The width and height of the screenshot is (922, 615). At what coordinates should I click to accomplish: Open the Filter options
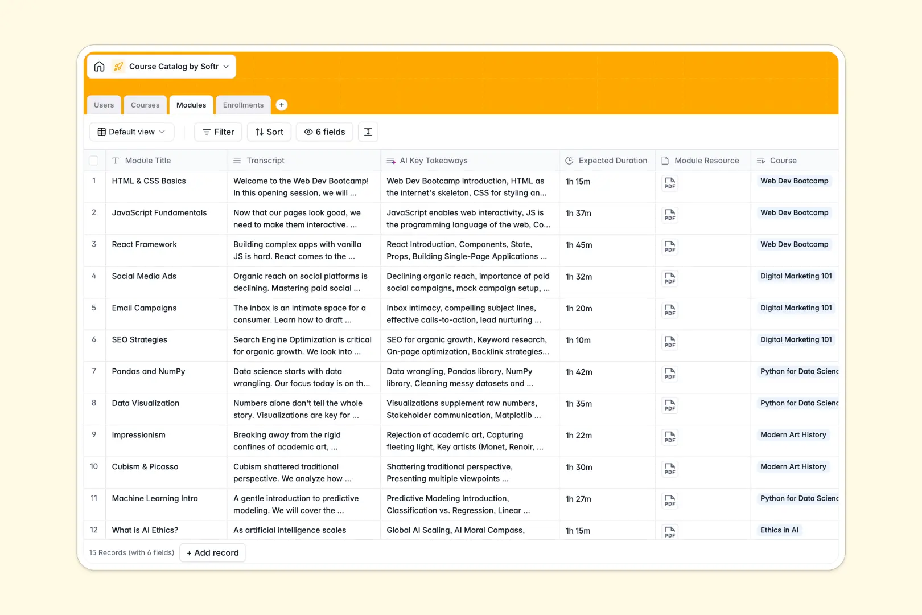click(x=217, y=132)
